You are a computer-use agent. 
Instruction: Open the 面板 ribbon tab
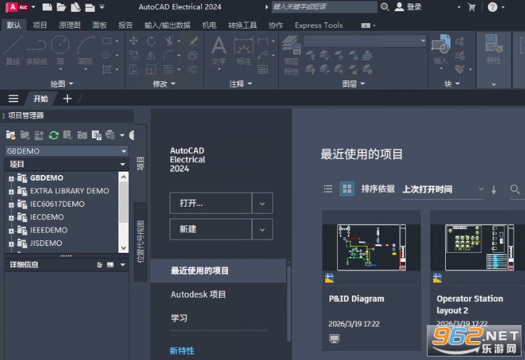(x=100, y=25)
